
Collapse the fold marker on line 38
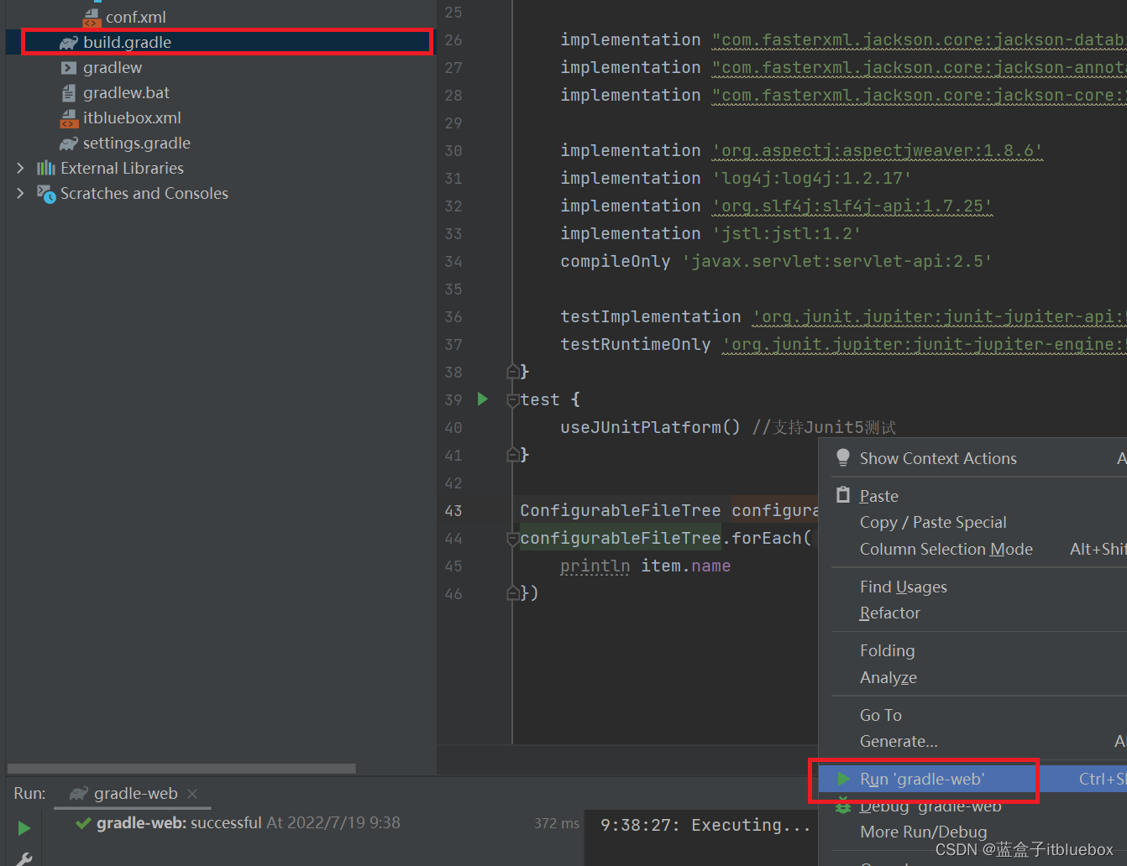[512, 371]
